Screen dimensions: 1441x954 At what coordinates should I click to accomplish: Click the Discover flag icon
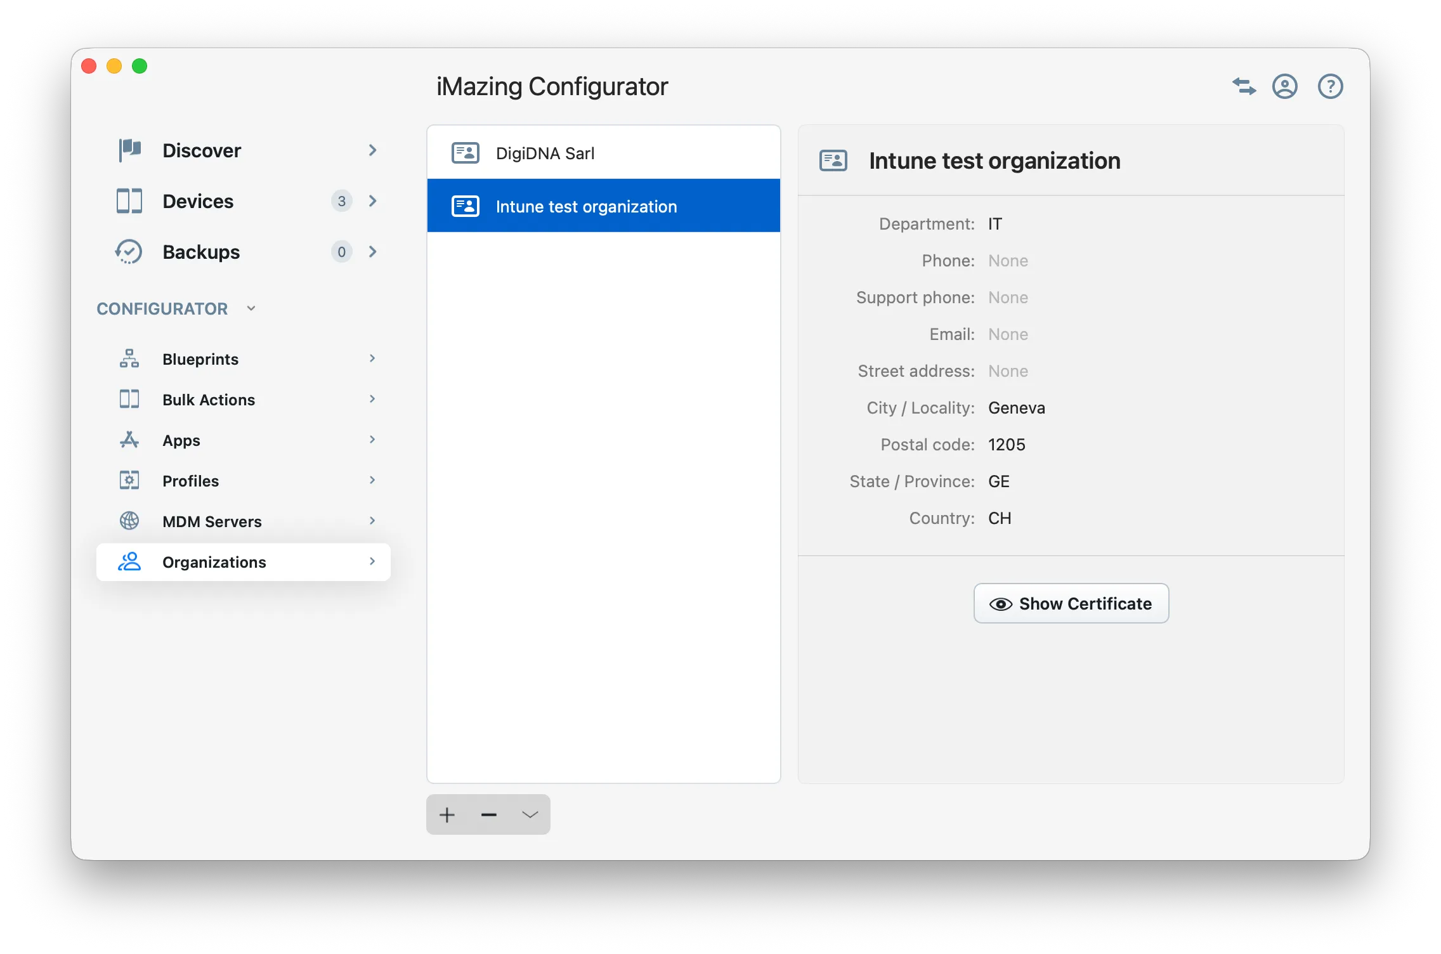tap(129, 150)
